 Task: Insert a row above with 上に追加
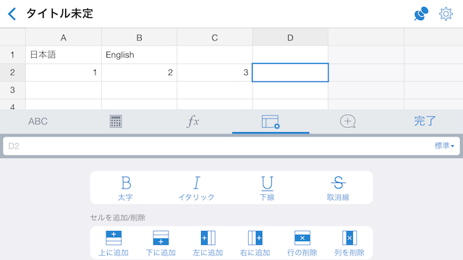point(114,243)
